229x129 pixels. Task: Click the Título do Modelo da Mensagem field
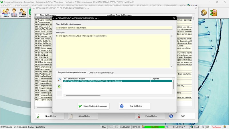click(x=114, y=28)
